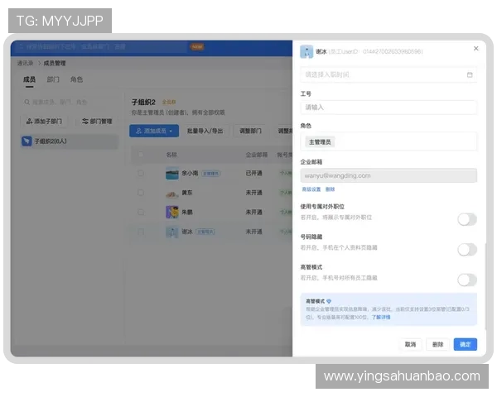Click the 批量导入/导出 button

205,131
